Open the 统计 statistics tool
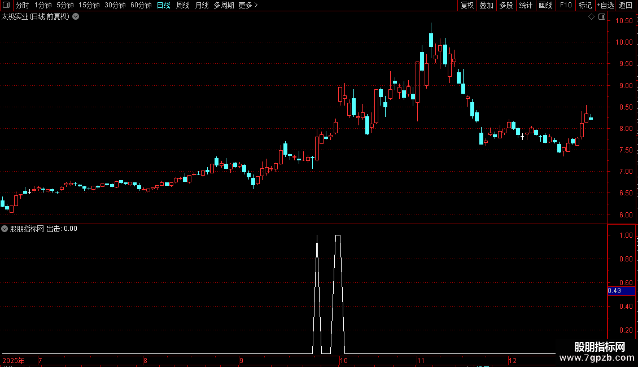 tap(526, 5)
